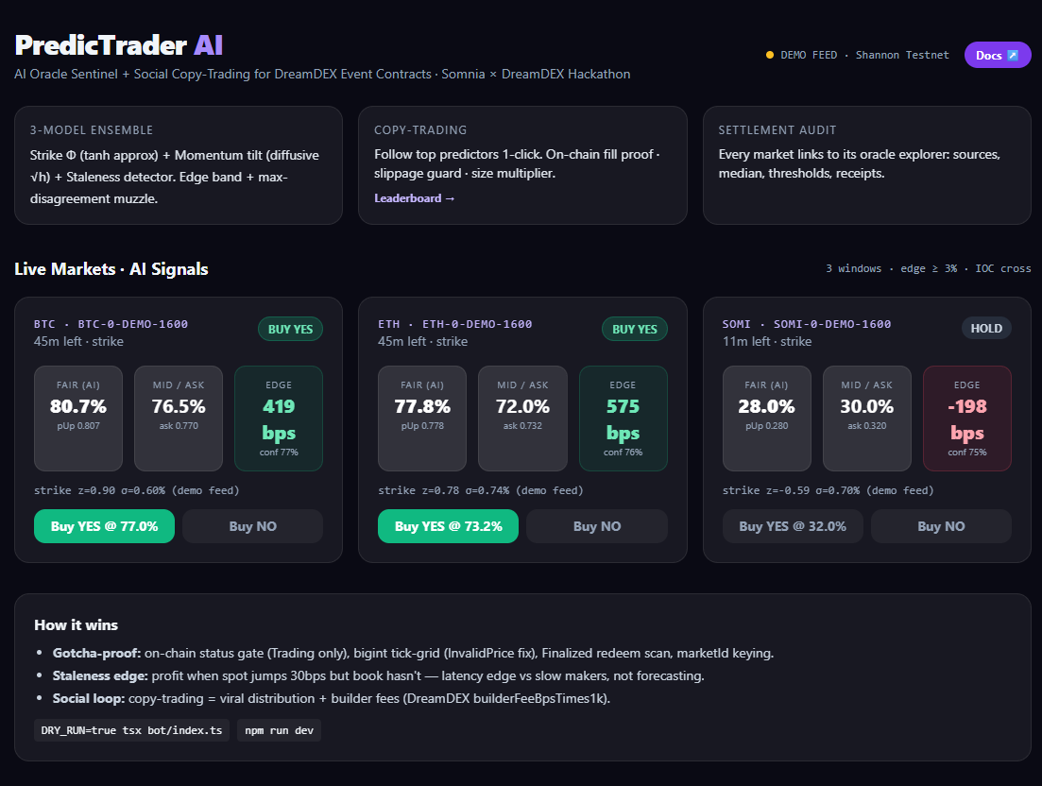
Task: Open the Leaderboard link
Action: click(414, 198)
